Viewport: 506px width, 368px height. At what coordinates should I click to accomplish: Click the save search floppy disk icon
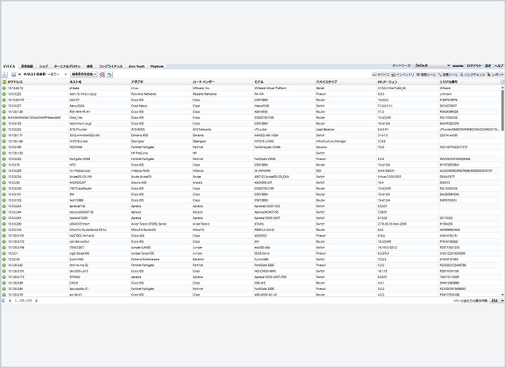(x=14, y=75)
